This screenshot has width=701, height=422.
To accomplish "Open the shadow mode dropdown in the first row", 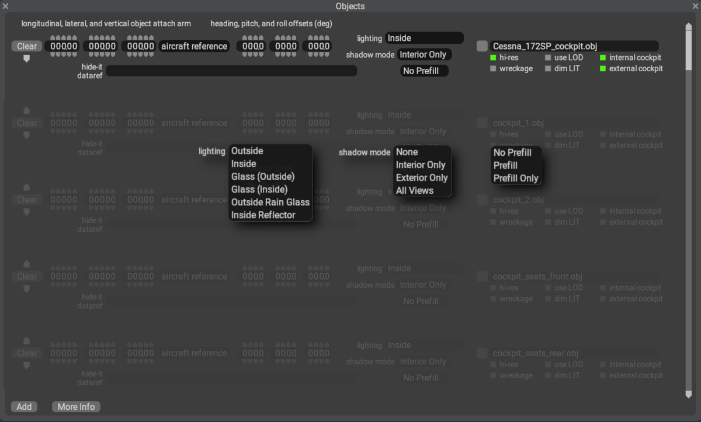I will click(424, 54).
